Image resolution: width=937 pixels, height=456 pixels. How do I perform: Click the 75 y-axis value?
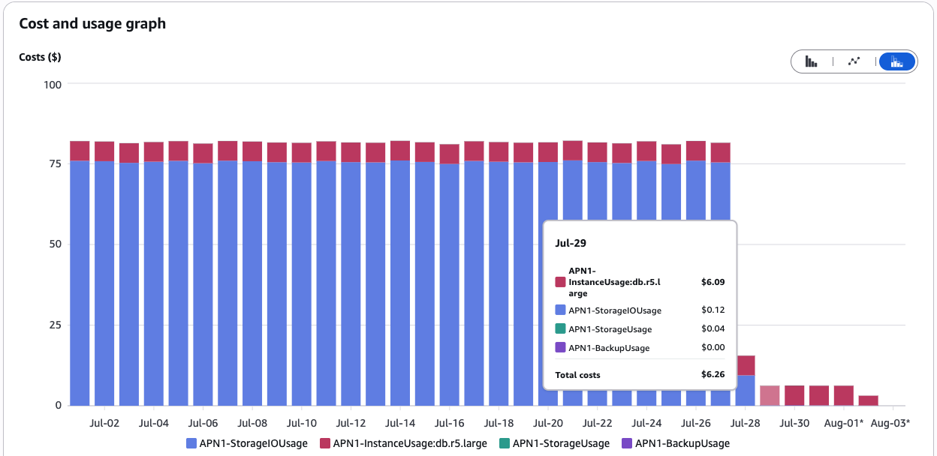[x=56, y=164]
